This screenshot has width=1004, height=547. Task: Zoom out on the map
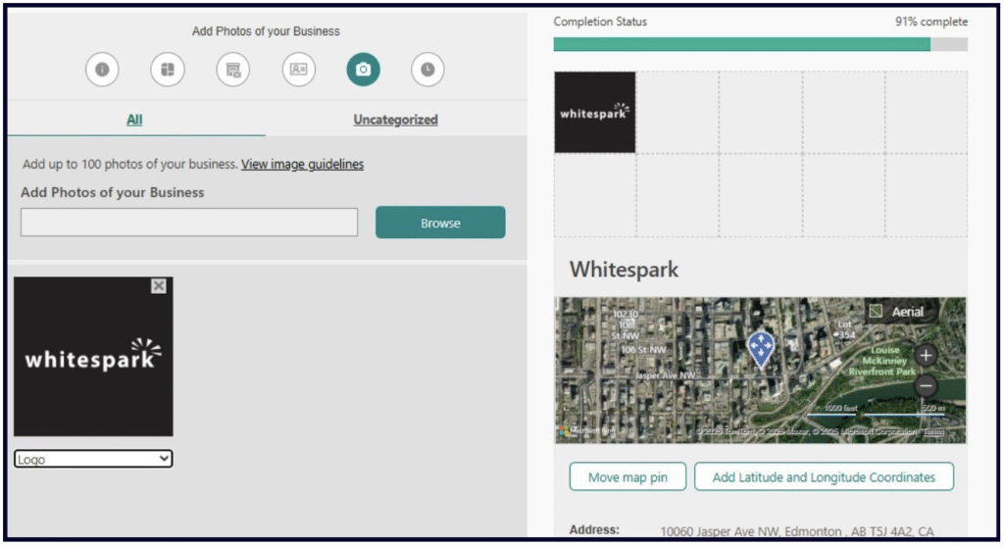(927, 387)
